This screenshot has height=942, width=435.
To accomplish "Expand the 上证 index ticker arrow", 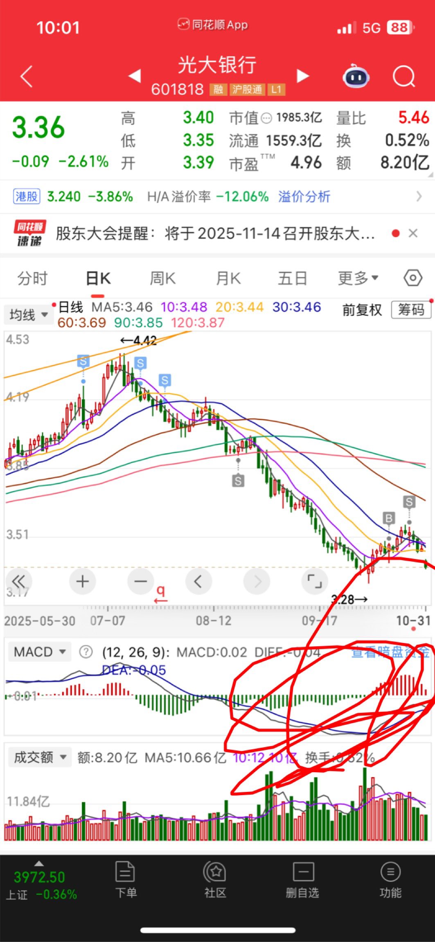I will 39,863.
